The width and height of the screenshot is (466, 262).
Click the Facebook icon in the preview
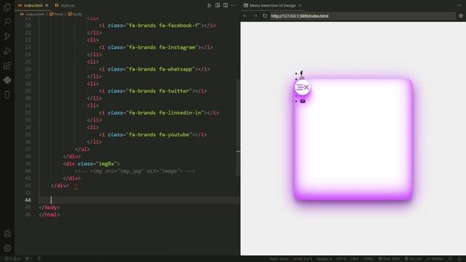pyautogui.click(x=301, y=73)
